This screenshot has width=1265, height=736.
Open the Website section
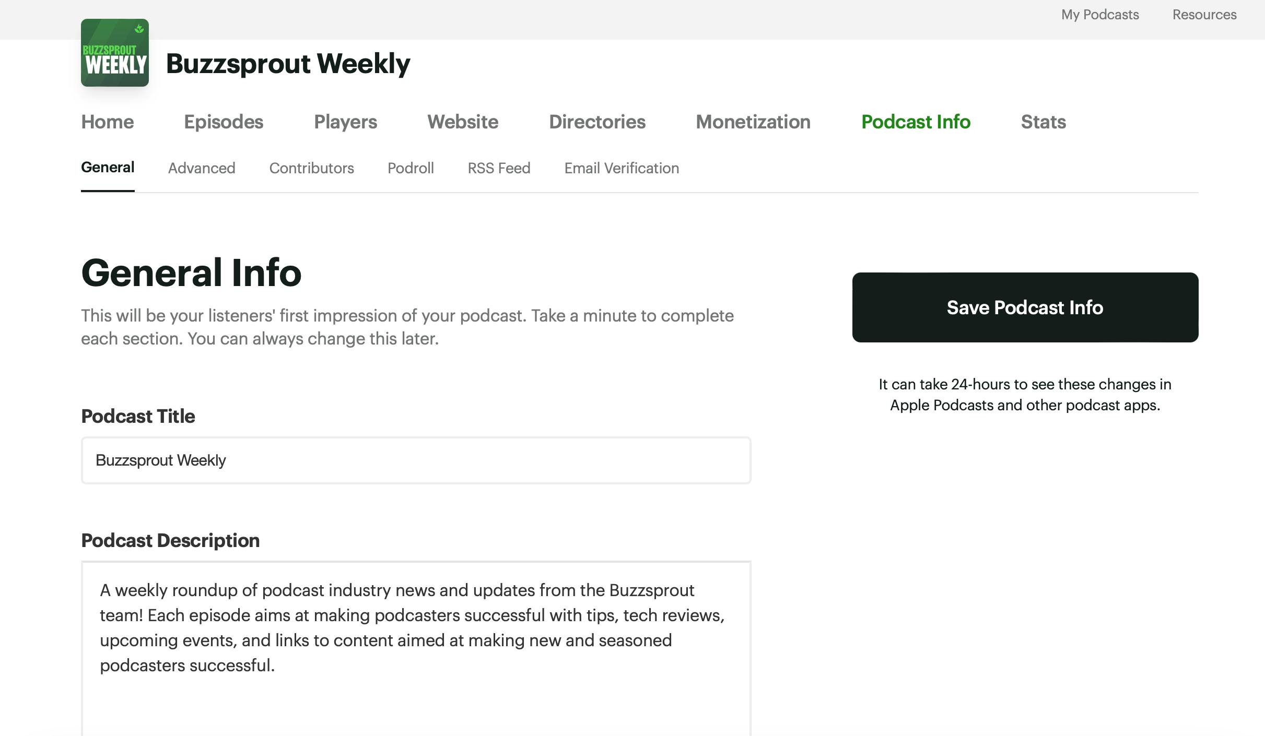click(462, 122)
